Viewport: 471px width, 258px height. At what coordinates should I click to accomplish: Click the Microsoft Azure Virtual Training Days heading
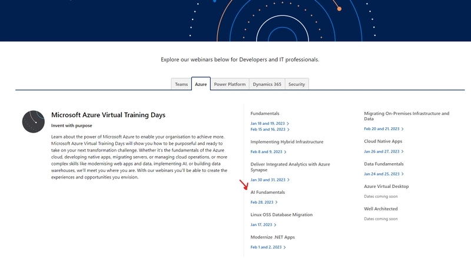108,115
